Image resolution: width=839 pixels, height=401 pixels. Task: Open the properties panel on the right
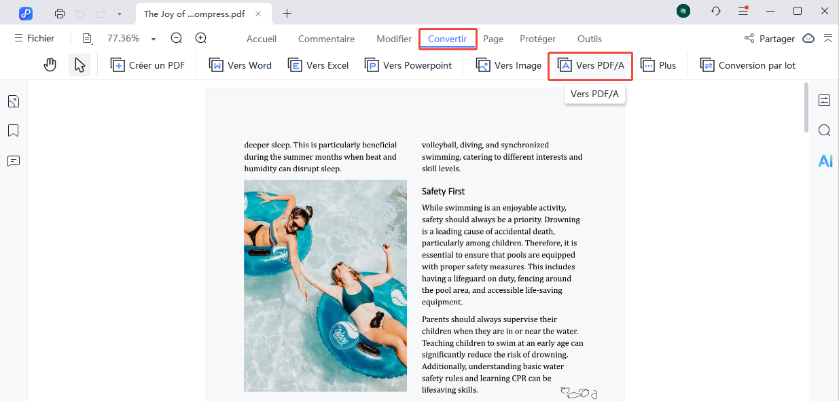pos(824,100)
